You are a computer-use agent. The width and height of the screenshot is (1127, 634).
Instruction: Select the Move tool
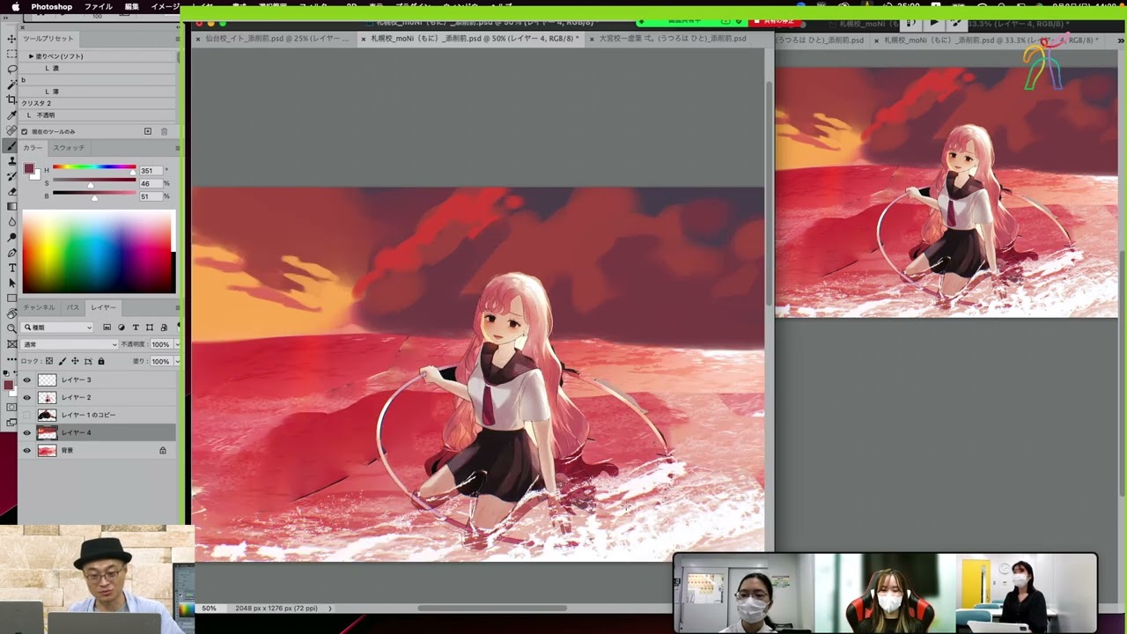(11, 39)
